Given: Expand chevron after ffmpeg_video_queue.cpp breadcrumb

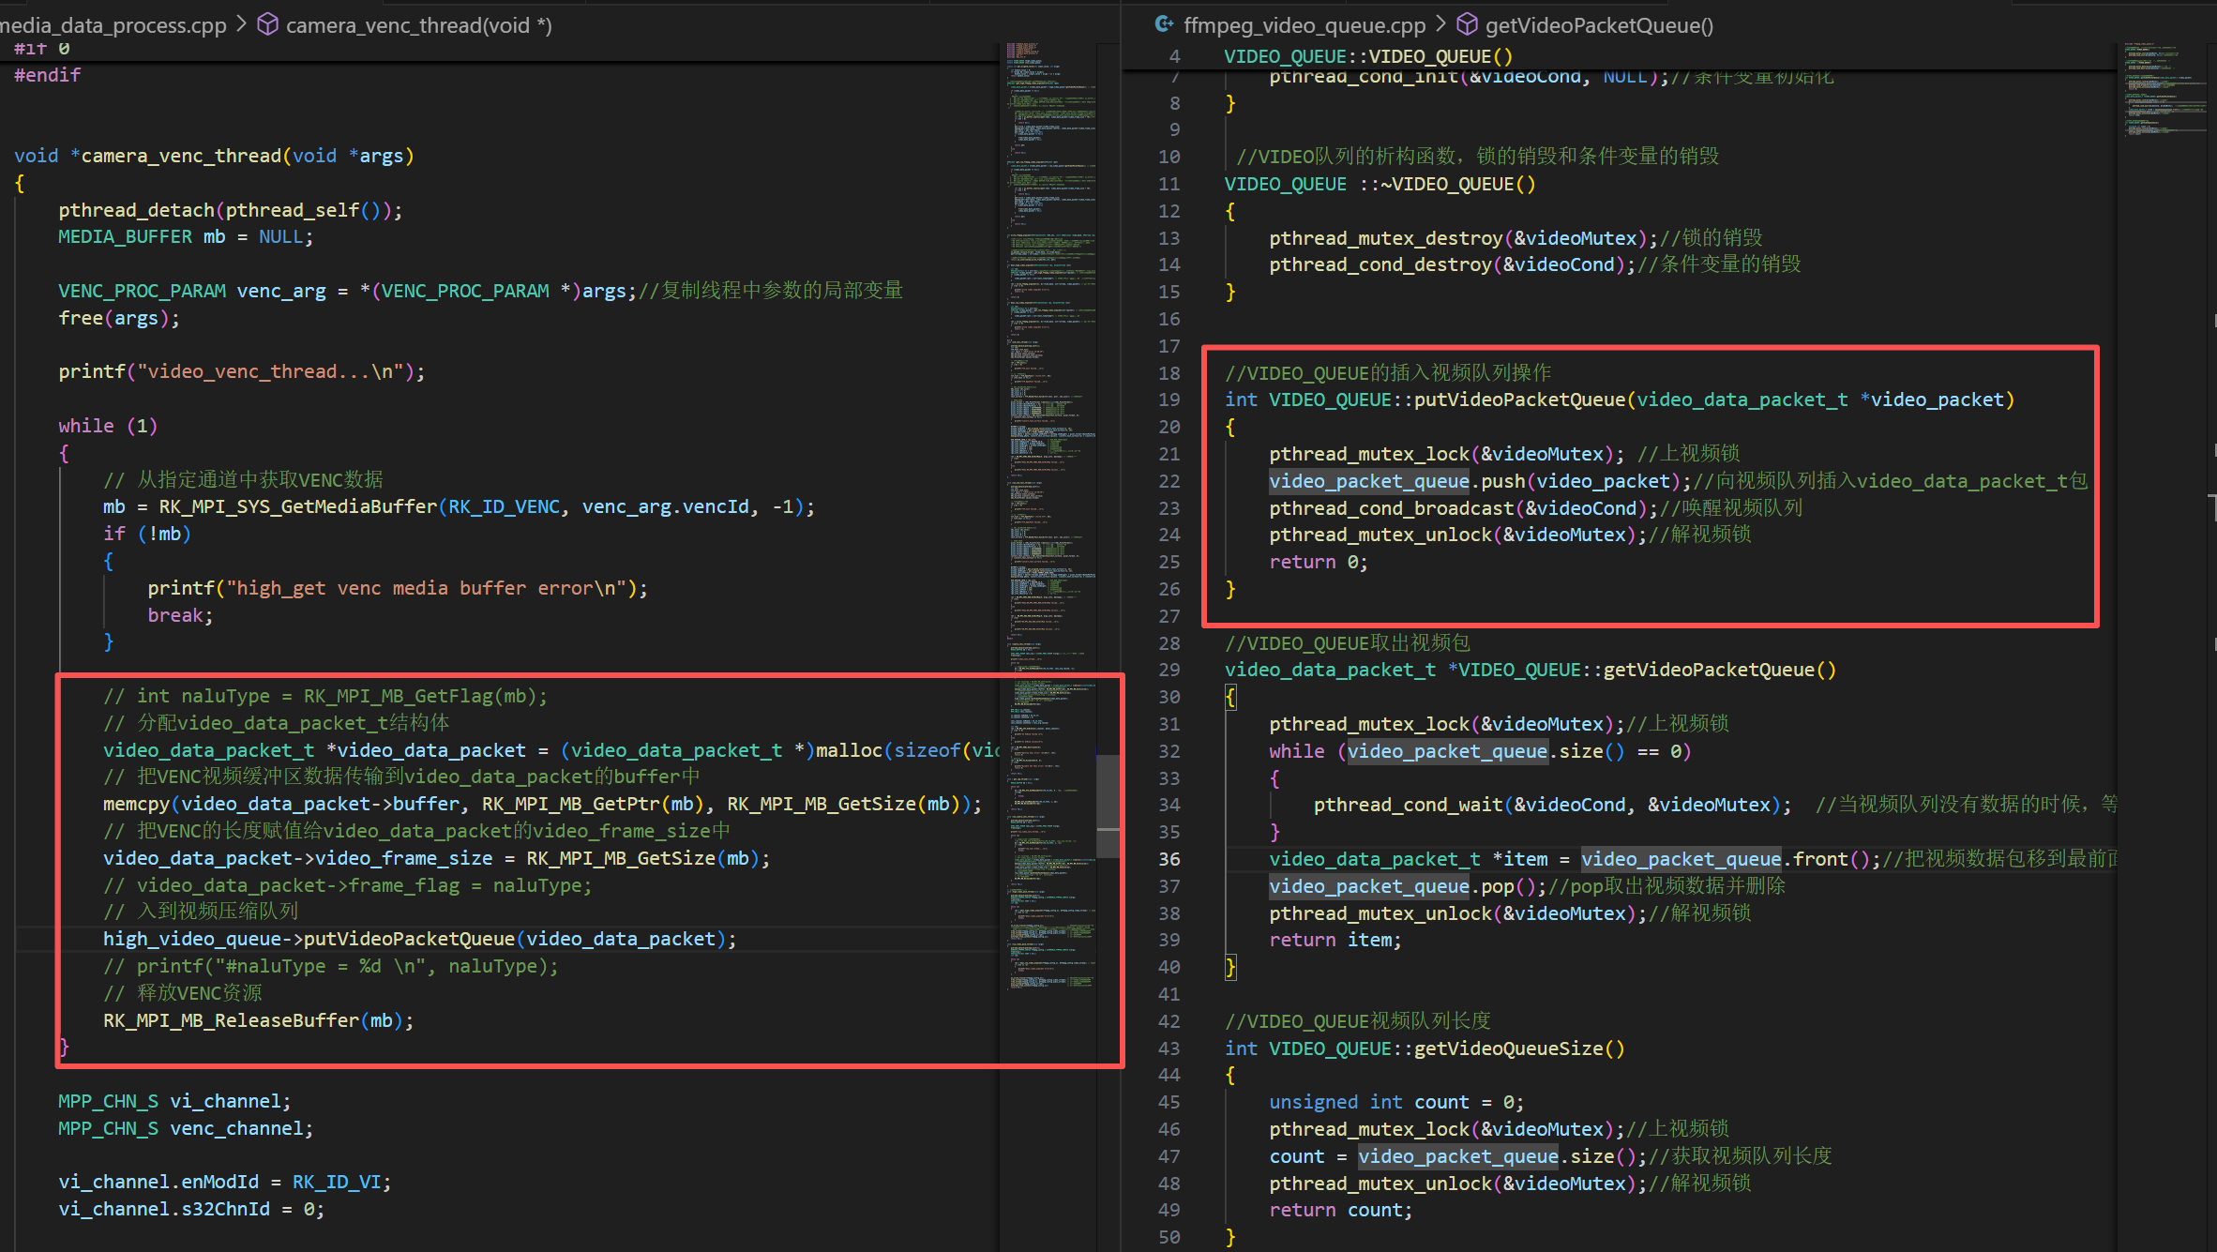Looking at the screenshot, I should point(1441,24).
